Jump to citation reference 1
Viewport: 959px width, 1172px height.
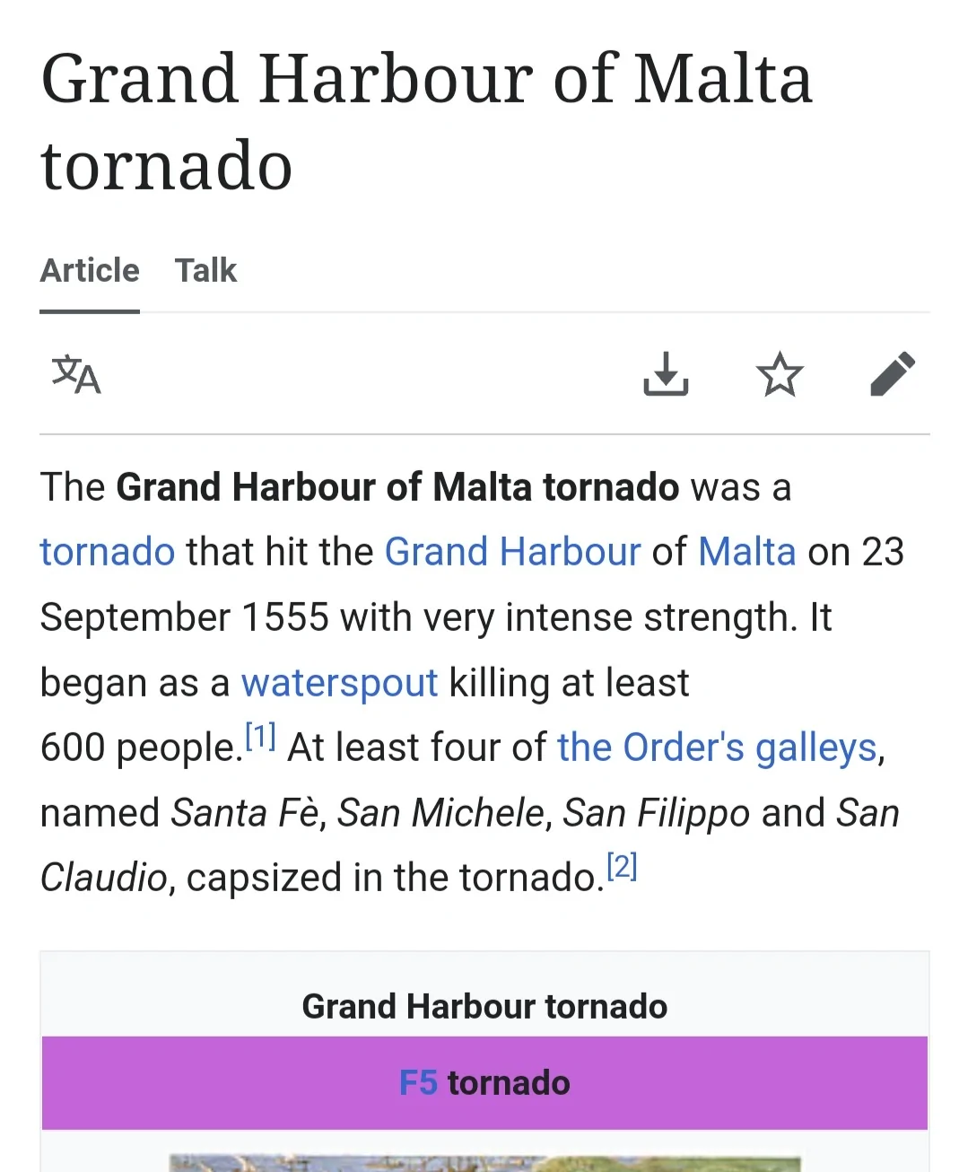(x=260, y=738)
